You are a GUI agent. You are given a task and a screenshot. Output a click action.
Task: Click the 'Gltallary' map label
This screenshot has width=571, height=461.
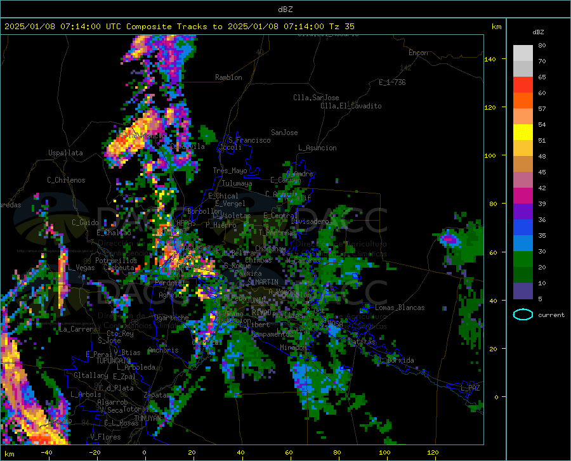coord(91,375)
